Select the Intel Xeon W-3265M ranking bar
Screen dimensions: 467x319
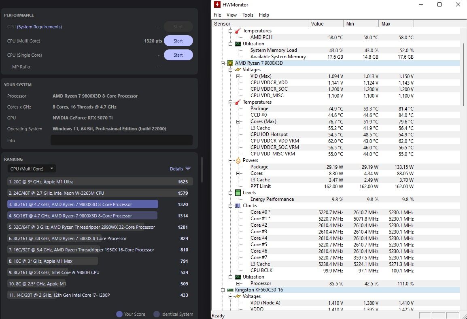[100, 193]
